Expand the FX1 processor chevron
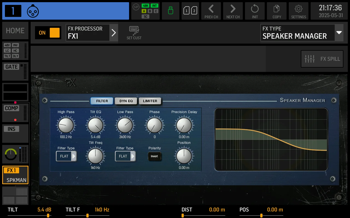This screenshot has height=218, width=350. [114, 32]
